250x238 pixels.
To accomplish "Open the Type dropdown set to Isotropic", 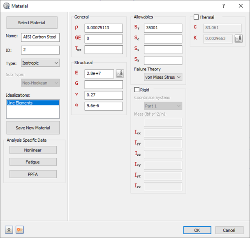I will (x=40, y=63).
